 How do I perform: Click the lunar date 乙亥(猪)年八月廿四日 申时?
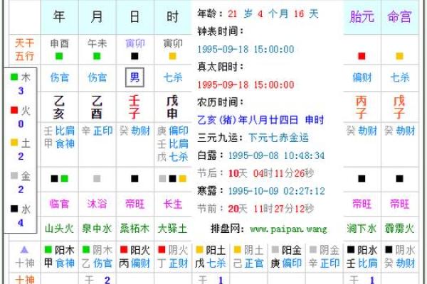pyautogui.click(x=260, y=120)
